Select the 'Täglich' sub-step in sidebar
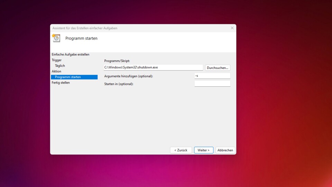 pos(60,66)
